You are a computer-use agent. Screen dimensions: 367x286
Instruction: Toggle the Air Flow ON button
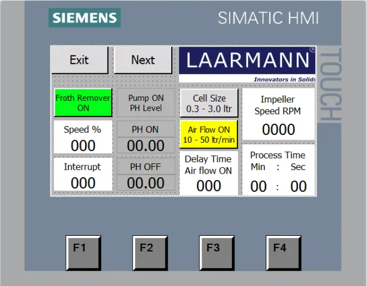pos(209,134)
